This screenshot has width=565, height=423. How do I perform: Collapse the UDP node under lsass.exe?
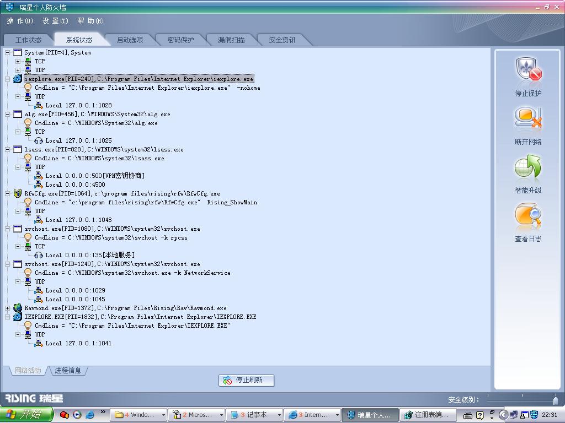pos(18,167)
